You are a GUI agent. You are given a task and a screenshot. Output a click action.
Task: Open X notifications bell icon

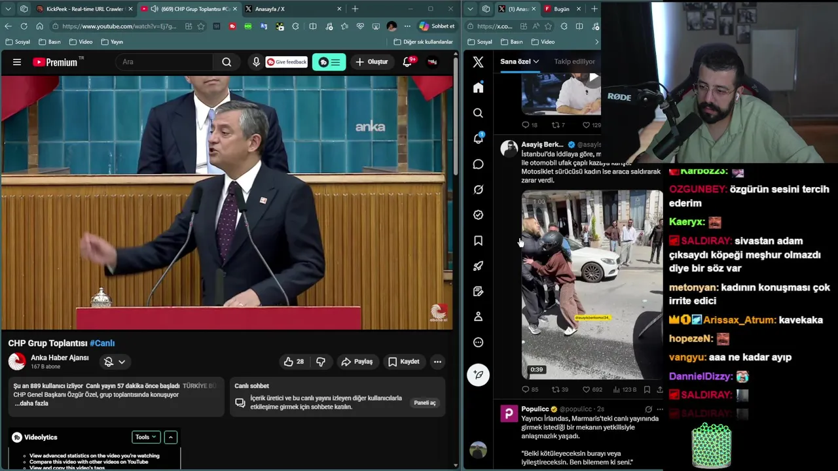pos(478,139)
